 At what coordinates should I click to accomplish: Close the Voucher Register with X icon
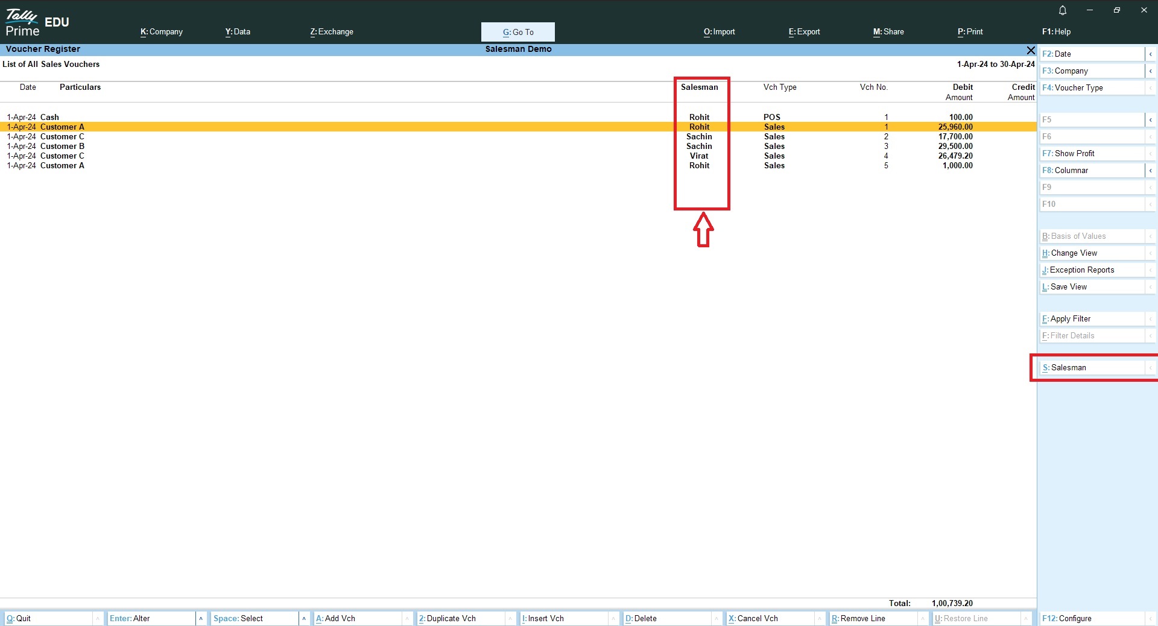(1030, 50)
